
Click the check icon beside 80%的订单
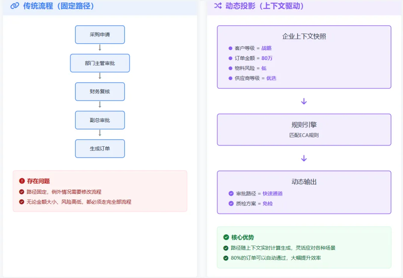coord(226,258)
